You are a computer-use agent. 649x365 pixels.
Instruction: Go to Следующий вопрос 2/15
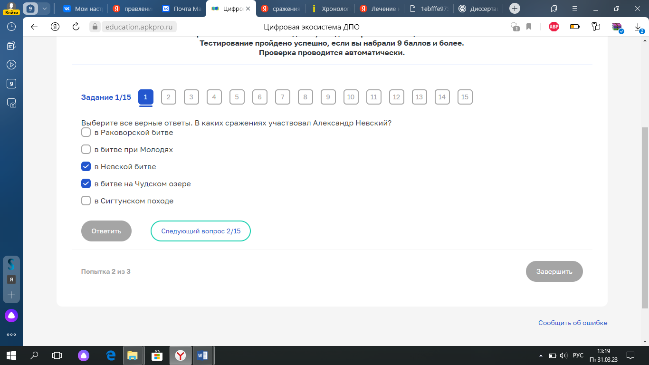coord(200,231)
